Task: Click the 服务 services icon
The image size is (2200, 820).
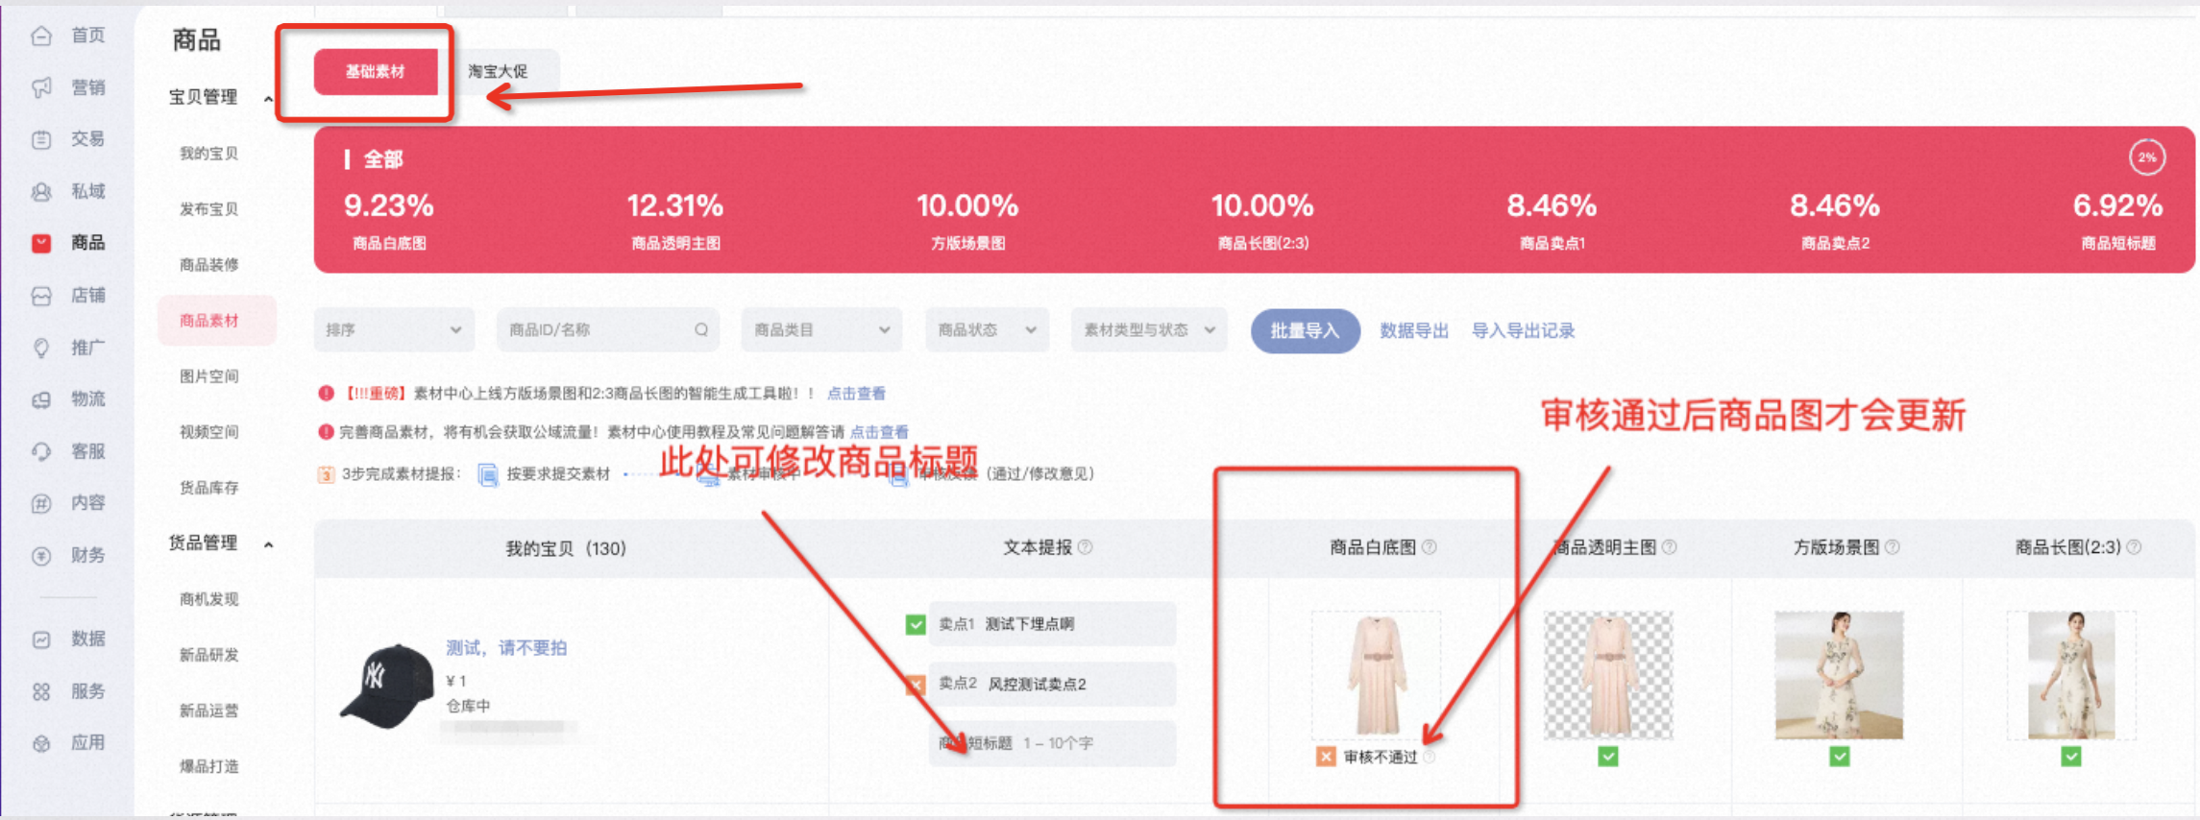Action: click(41, 692)
